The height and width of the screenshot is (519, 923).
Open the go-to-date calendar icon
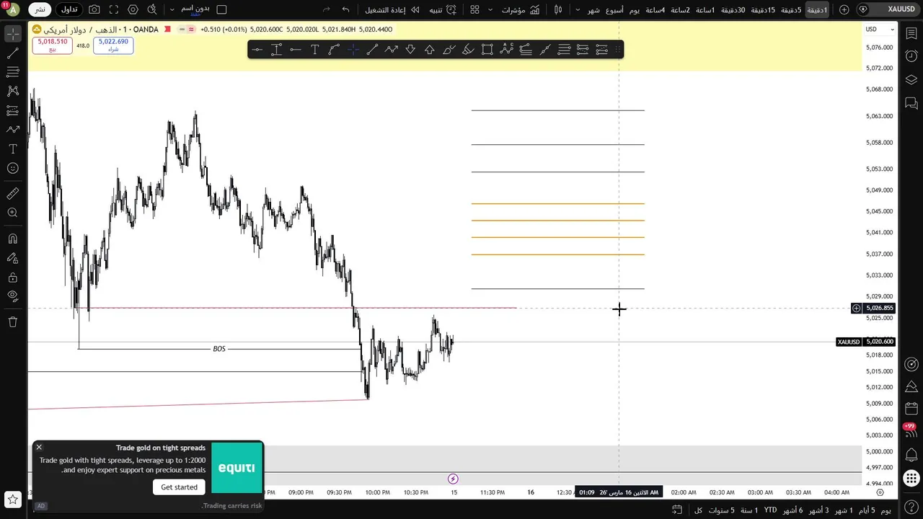[677, 510]
